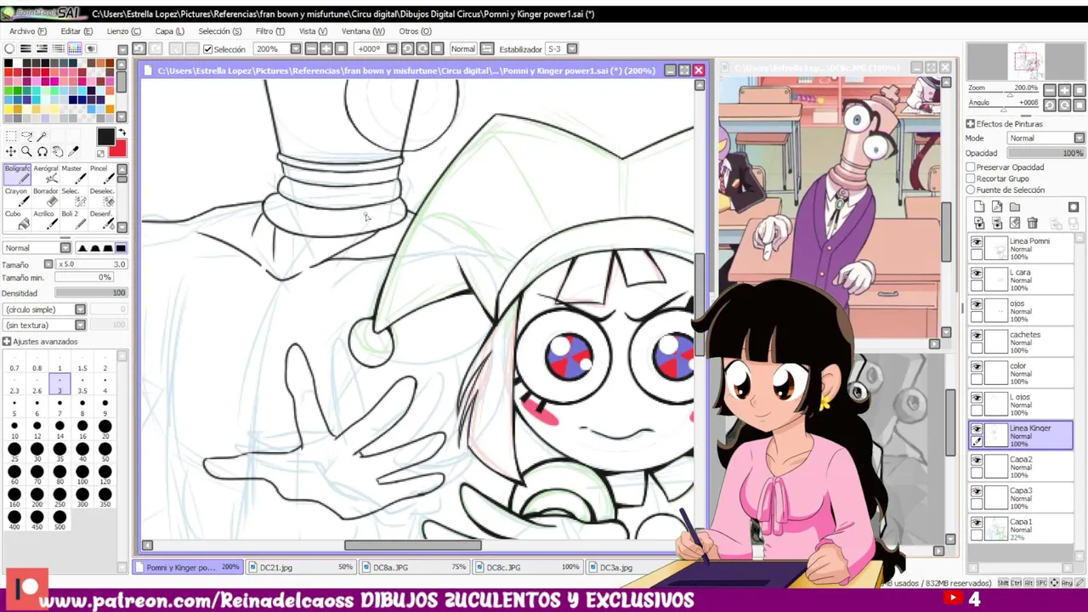Open the Ventana menu

pyautogui.click(x=363, y=31)
